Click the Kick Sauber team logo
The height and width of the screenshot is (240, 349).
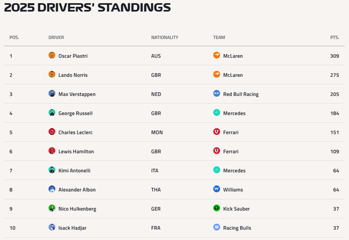pyautogui.click(x=216, y=208)
